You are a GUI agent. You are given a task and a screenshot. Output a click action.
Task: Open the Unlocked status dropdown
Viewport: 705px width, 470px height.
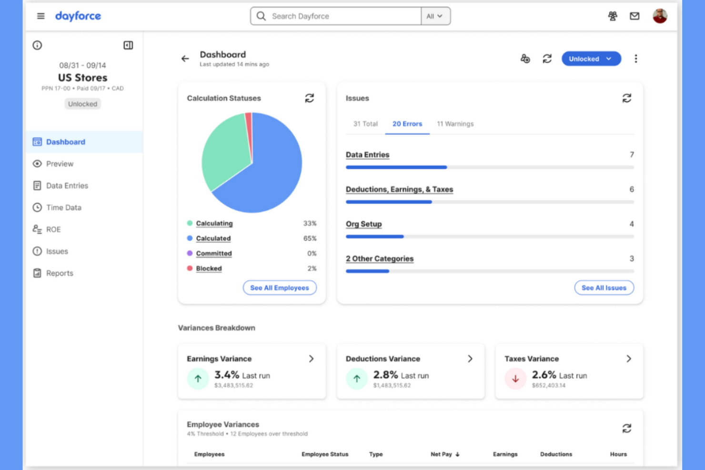click(x=591, y=59)
